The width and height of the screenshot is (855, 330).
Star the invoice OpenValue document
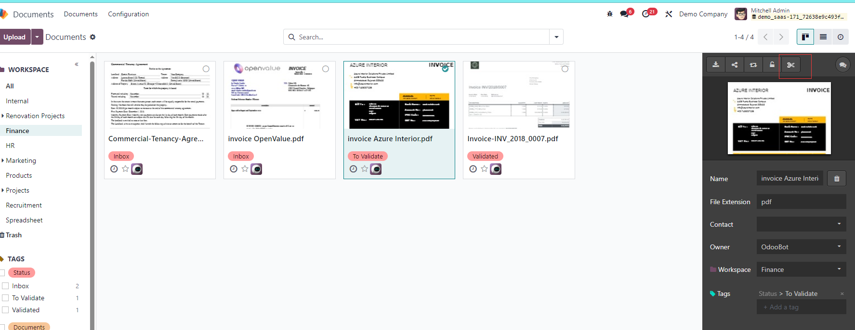point(245,169)
